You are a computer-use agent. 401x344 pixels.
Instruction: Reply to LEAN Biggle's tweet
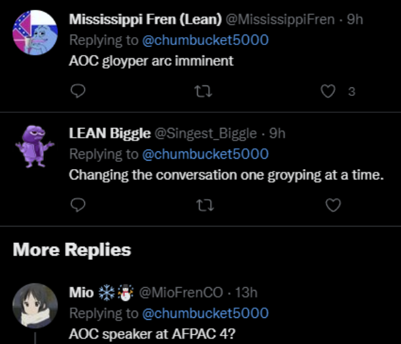(78, 205)
